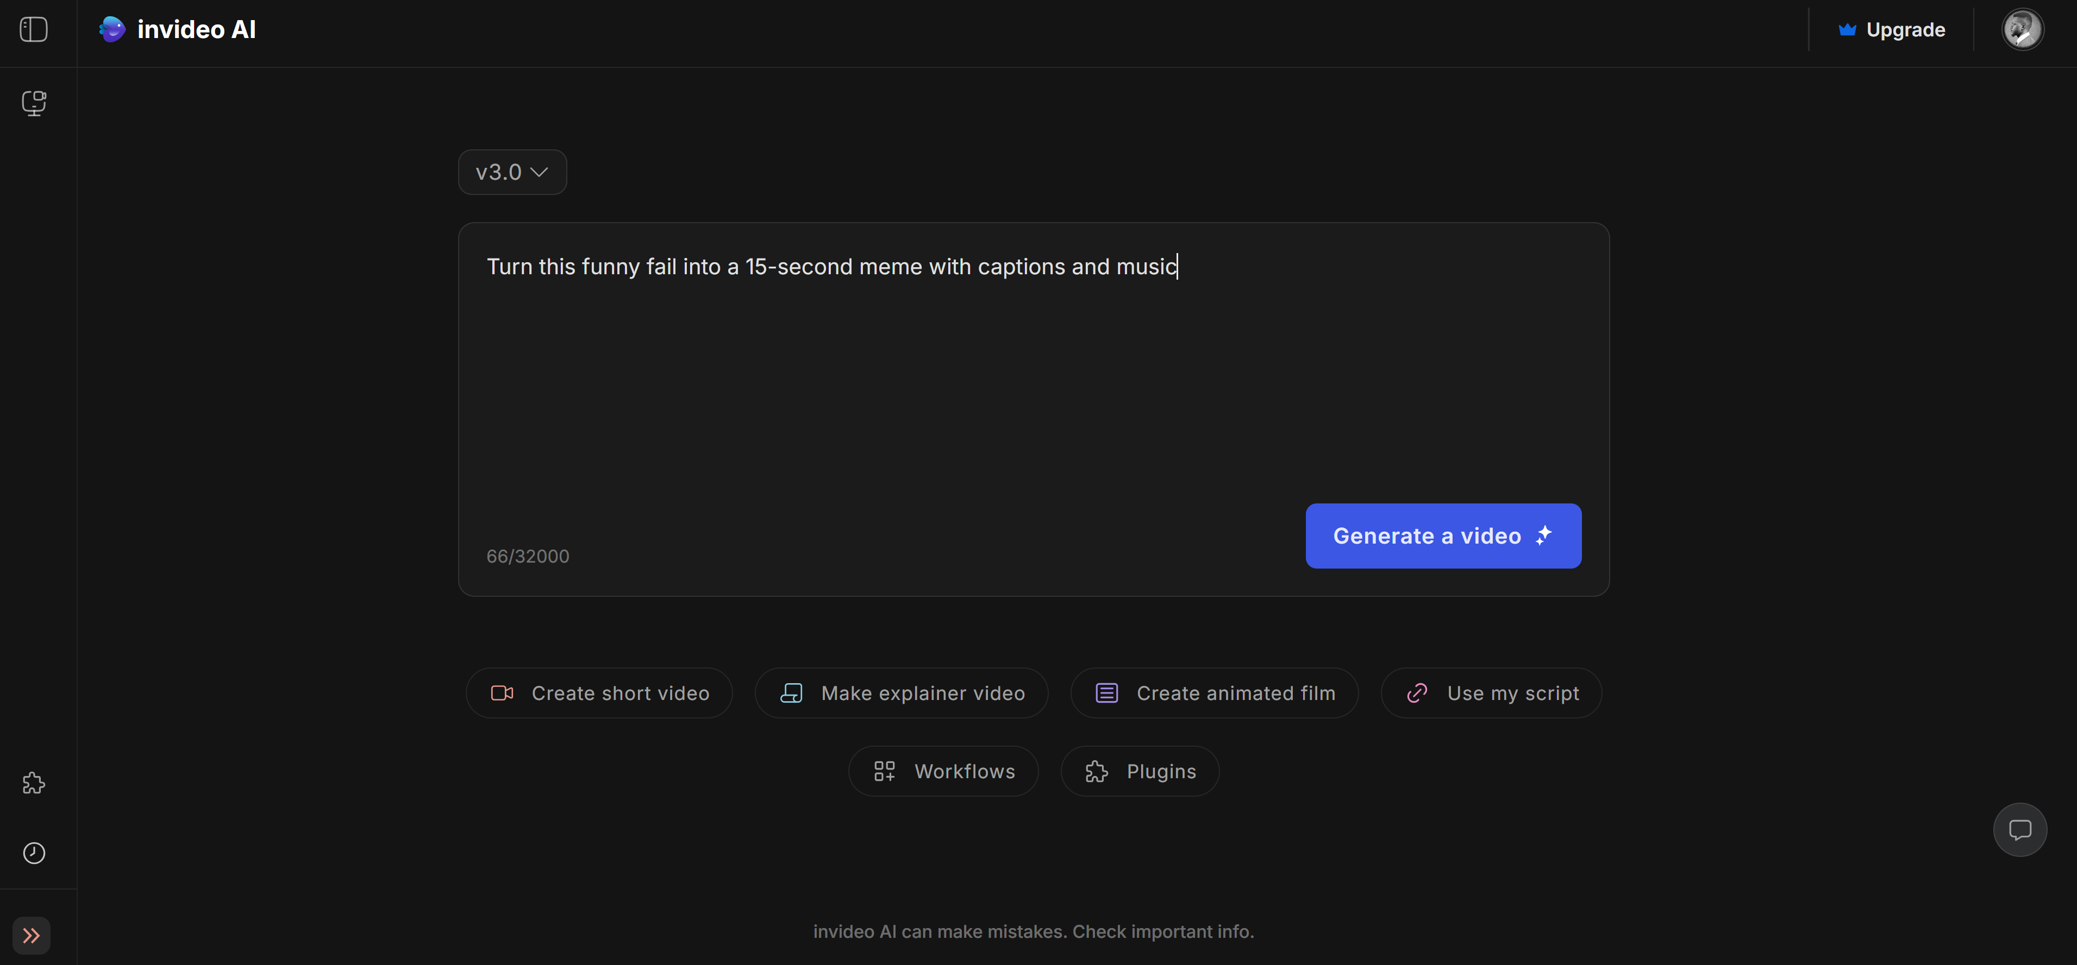Select Make explainer video
Viewport: 2077px width, 965px height.
tap(900, 692)
